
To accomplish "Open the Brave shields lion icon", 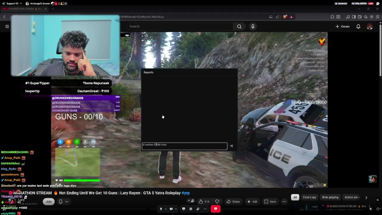I will click(x=285, y=17).
